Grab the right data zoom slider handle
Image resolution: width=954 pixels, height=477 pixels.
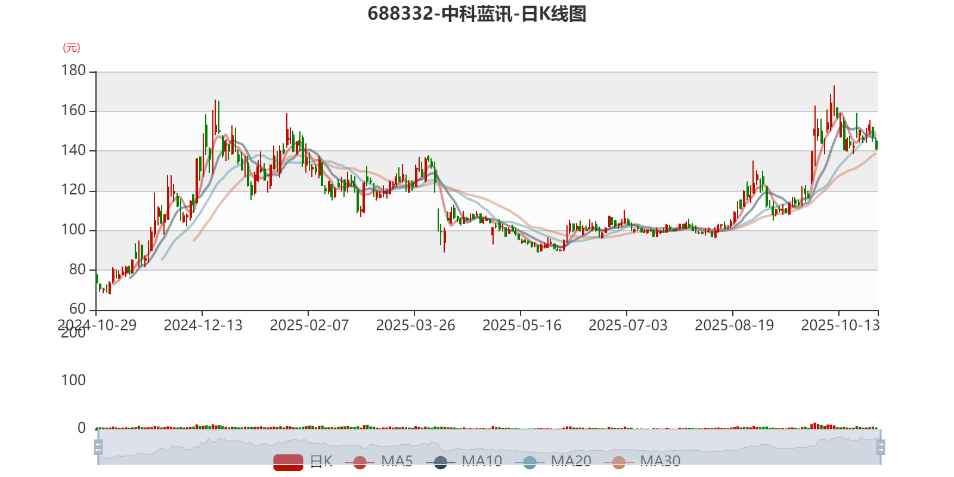point(881,447)
